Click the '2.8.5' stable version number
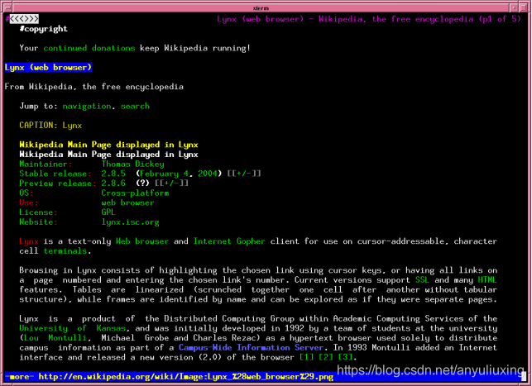This screenshot has height=386, width=532. point(113,174)
